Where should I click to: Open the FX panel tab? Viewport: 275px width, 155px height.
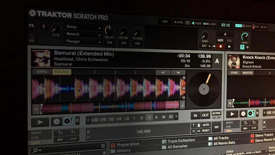(31, 26)
